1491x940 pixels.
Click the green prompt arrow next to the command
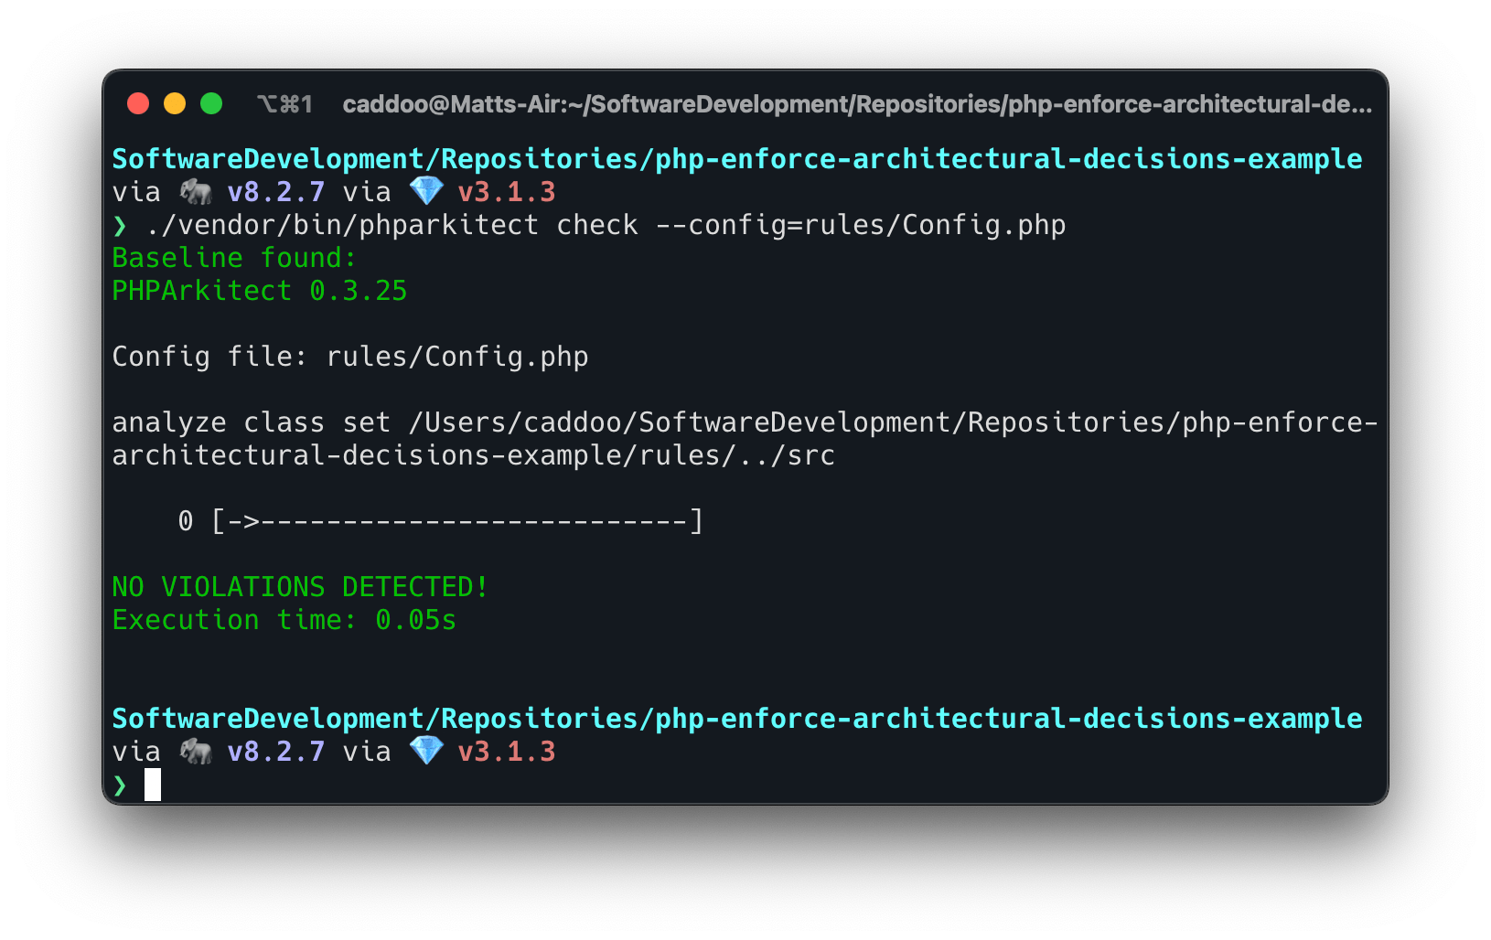120,225
